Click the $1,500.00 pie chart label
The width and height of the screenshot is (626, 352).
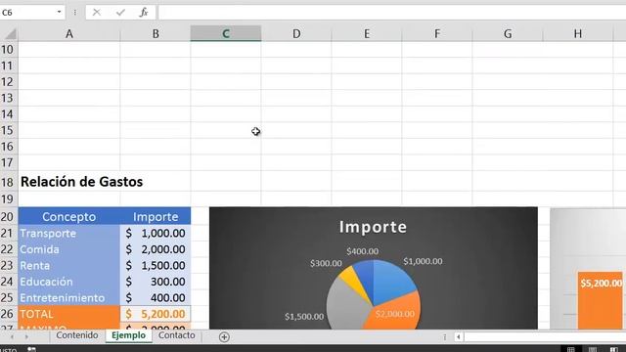304,317
